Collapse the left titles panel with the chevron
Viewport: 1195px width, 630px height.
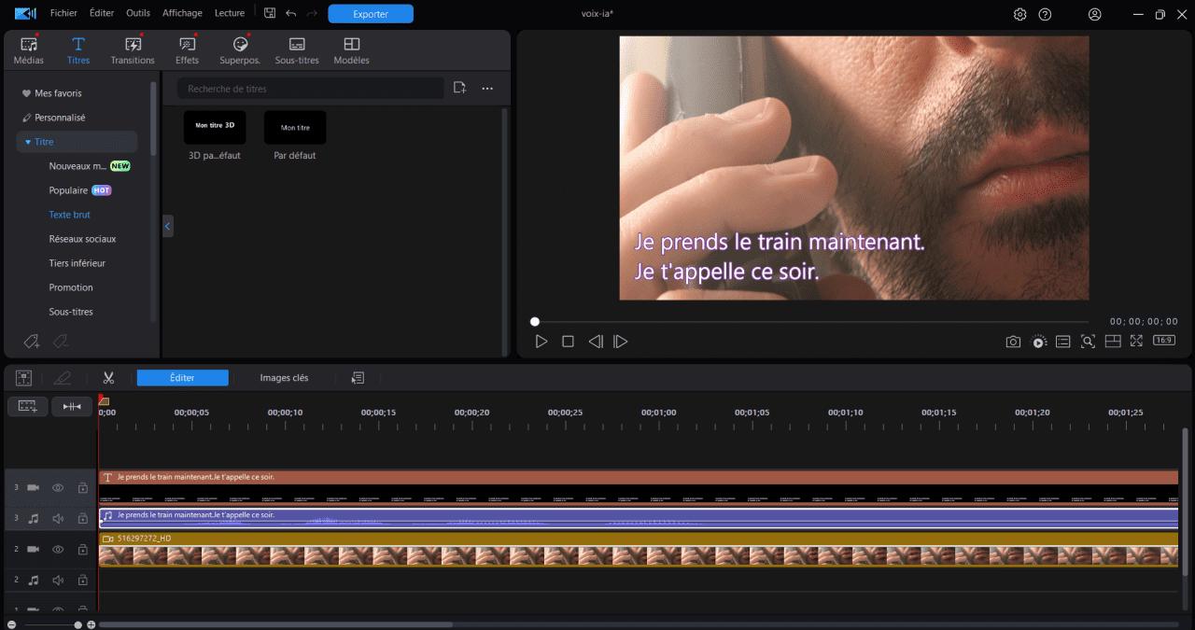[x=168, y=225]
